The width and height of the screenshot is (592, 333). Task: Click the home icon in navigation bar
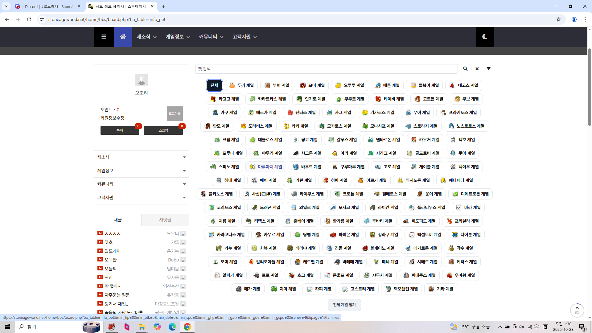pyautogui.click(x=123, y=37)
